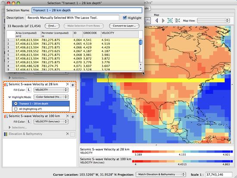Click the 28 km layer color icon
Image resolution: width=237 pixels, height=178 pixels.
pos(6,84)
